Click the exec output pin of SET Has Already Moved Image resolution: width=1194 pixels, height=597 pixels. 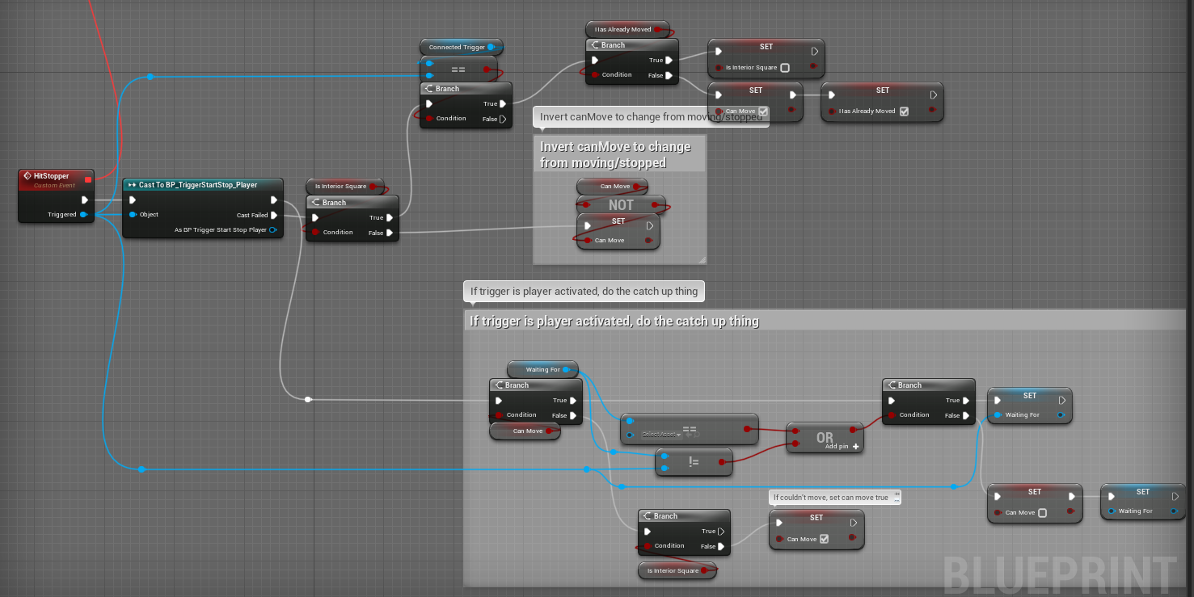pos(934,95)
